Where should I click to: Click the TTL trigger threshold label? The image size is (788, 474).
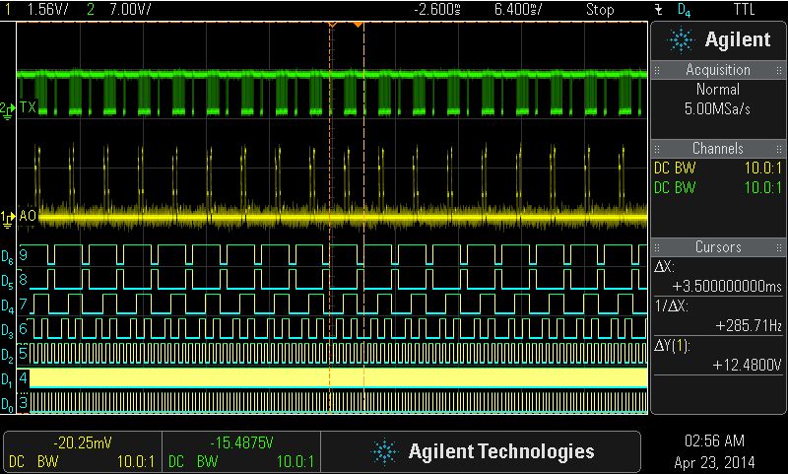[745, 9]
